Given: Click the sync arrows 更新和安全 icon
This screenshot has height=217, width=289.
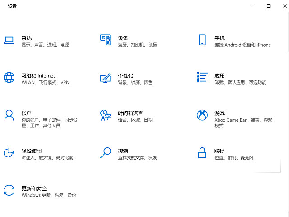Looking at the screenshot, I should (9, 190).
